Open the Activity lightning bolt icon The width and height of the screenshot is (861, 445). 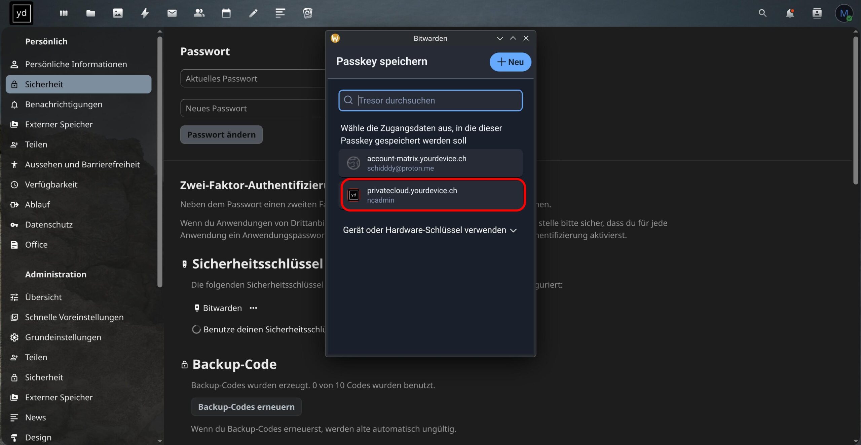tap(145, 13)
